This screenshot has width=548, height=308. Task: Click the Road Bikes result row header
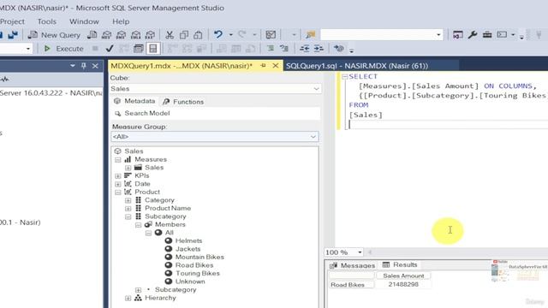(351, 285)
